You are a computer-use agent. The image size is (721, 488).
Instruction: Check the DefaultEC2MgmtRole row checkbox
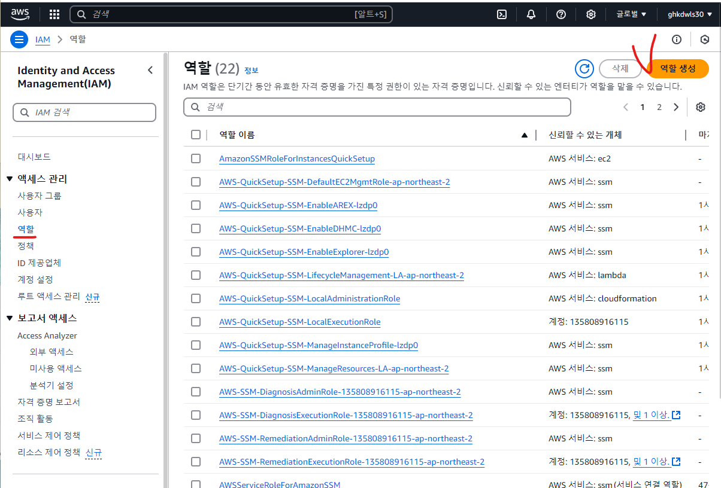[196, 182]
